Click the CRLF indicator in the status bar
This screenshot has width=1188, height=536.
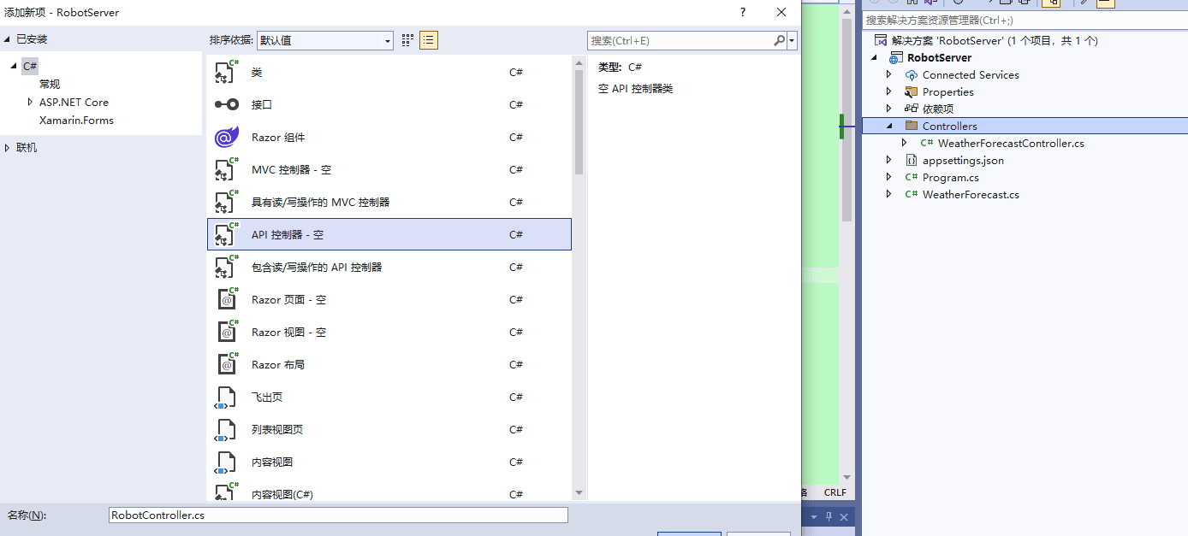[x=835, y=492]
